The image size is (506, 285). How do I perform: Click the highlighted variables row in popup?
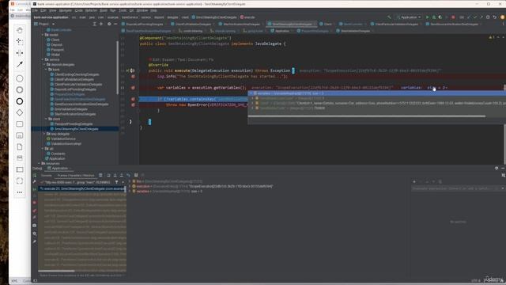(376, 93)
